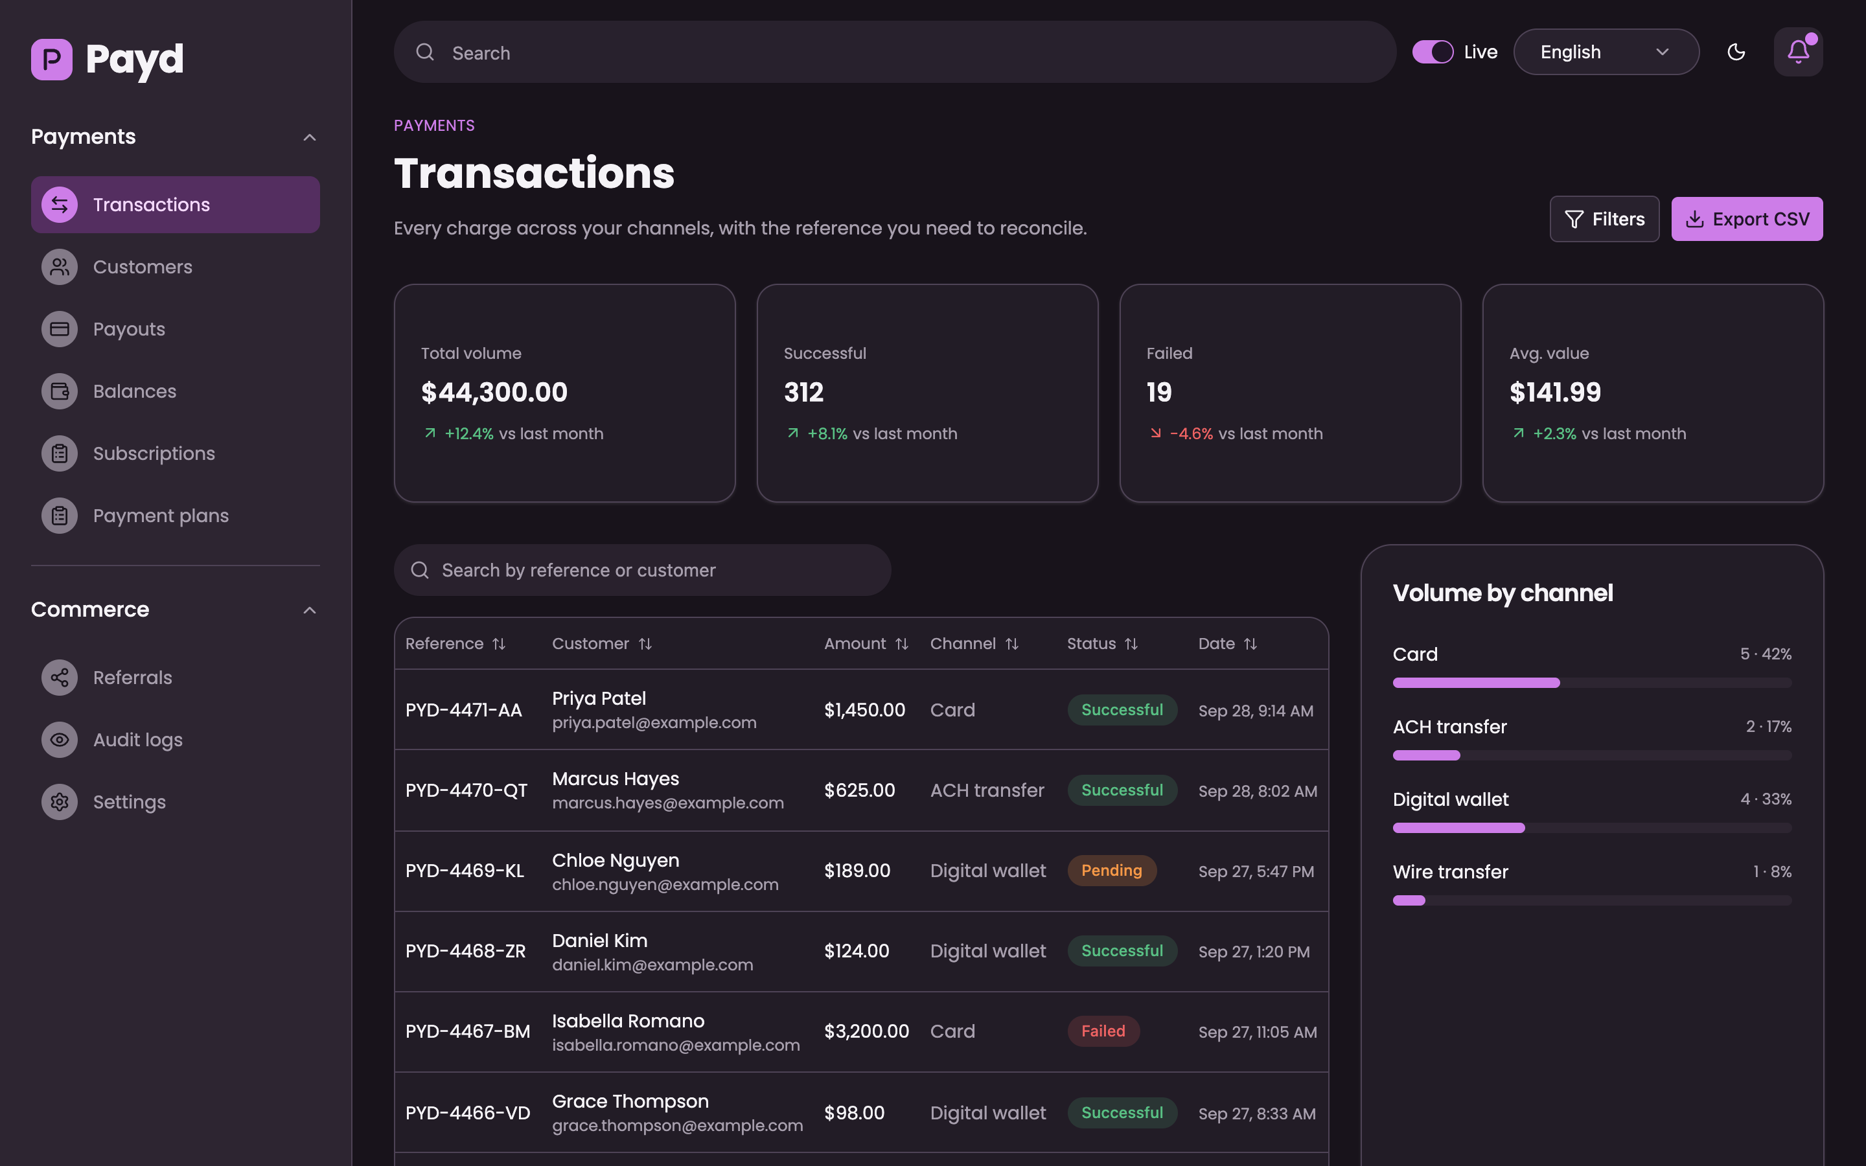The width and height of the screenshot is (1866, 1166).
Task: Click customer name Chloe Nguyen
Action: click(x=616, y=860)
